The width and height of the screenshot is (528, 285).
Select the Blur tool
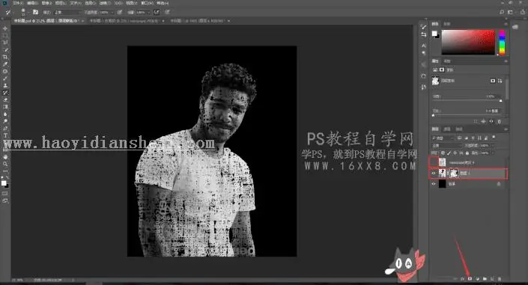5,114
